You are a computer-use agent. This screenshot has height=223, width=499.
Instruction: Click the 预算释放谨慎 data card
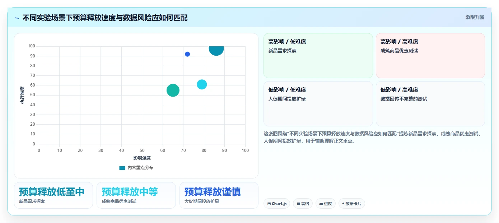point(219,195)
